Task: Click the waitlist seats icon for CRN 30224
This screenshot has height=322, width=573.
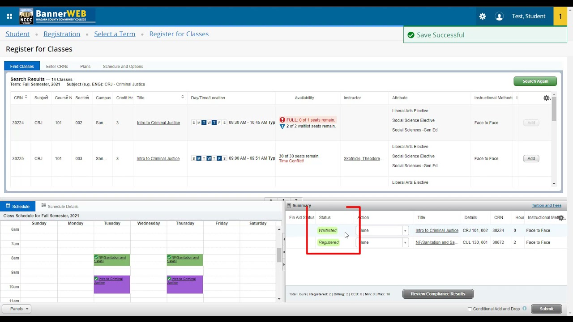Action: point(282,127)
